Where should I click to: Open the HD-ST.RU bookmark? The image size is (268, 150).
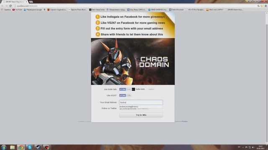[195, 10]
